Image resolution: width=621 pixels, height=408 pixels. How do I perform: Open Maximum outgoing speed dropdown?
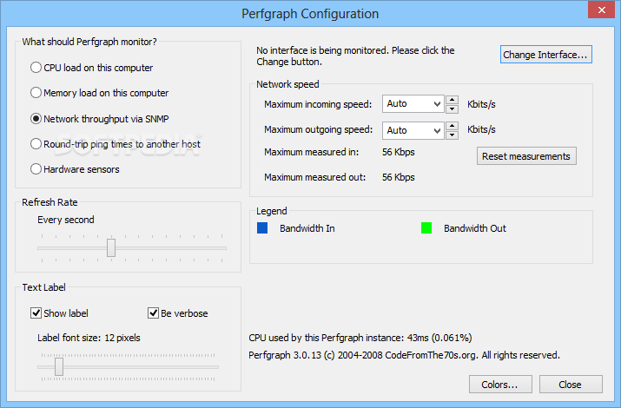(413, 130)
